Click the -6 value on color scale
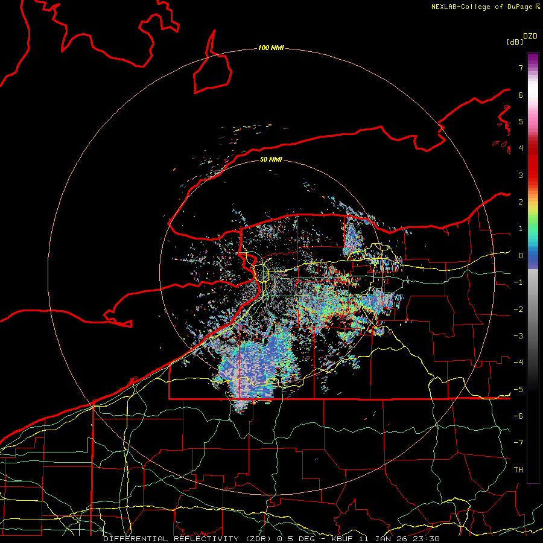This screenshot has width=543, height=543. [518, 416]
